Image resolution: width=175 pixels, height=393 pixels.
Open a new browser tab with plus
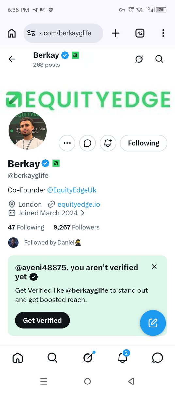pos(116,33)
